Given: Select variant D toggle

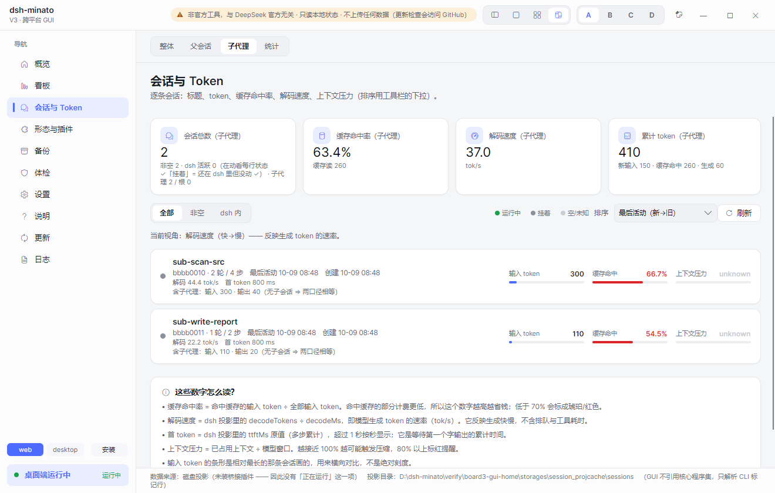Looking at the screenshot, I should [x=652, y=15].
